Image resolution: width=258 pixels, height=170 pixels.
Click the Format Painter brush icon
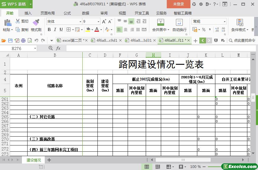click(36, 22)
